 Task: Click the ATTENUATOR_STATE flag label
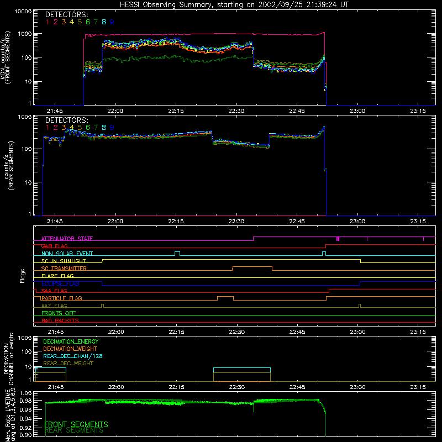pyautogui.click(x=67, y=239)
